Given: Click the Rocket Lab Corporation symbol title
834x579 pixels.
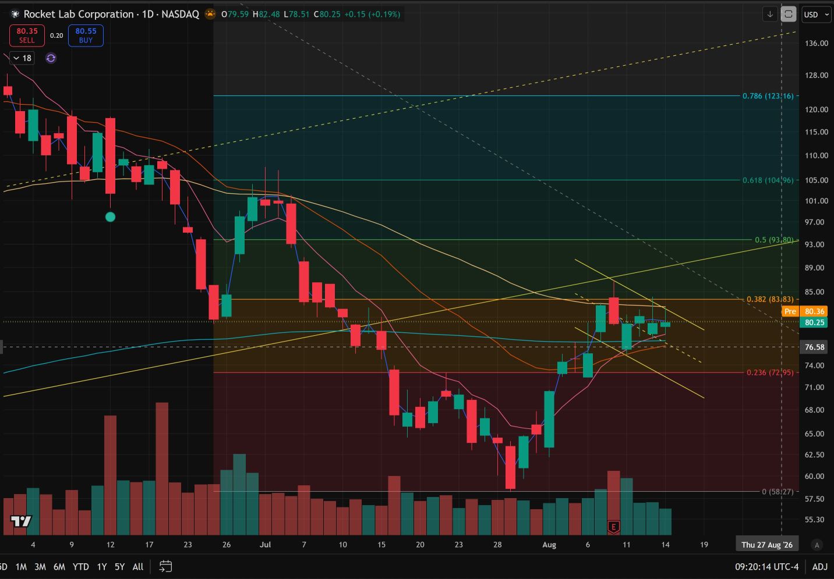Looking at the screenshot, I should (79, 14).
